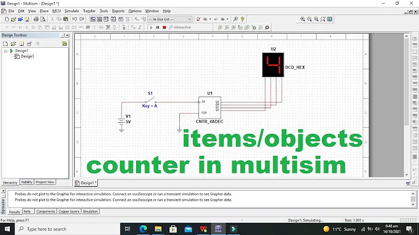Screen dimensions: 419x235
Task: Click the yellow Help question mark icon
Action: [x=242, y=19]
